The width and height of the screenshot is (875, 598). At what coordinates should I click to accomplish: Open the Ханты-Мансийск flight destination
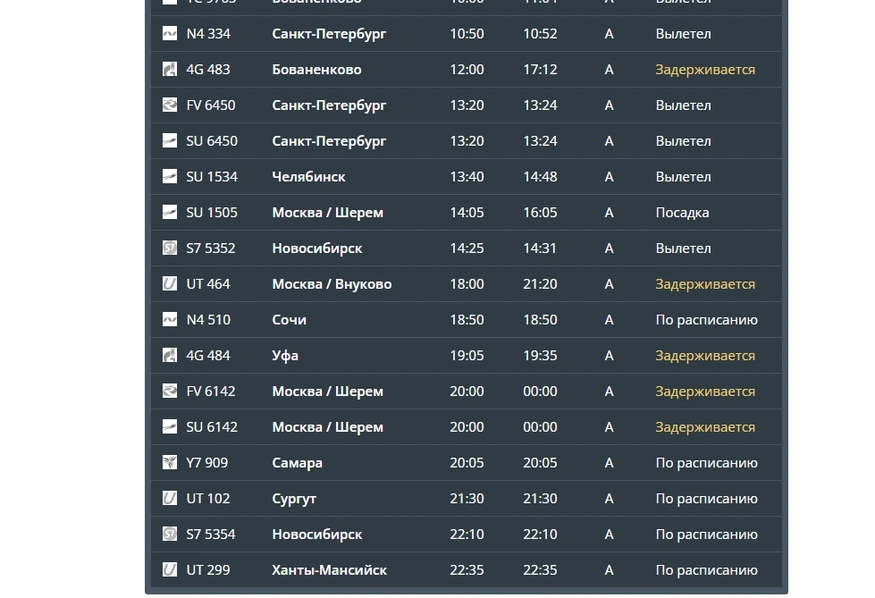(x=329, y=569)
